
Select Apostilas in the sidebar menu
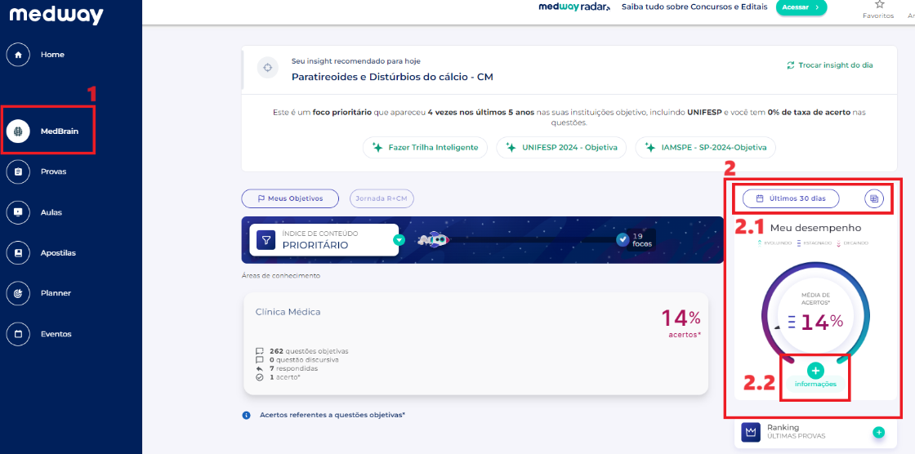(x=58, y=252)
